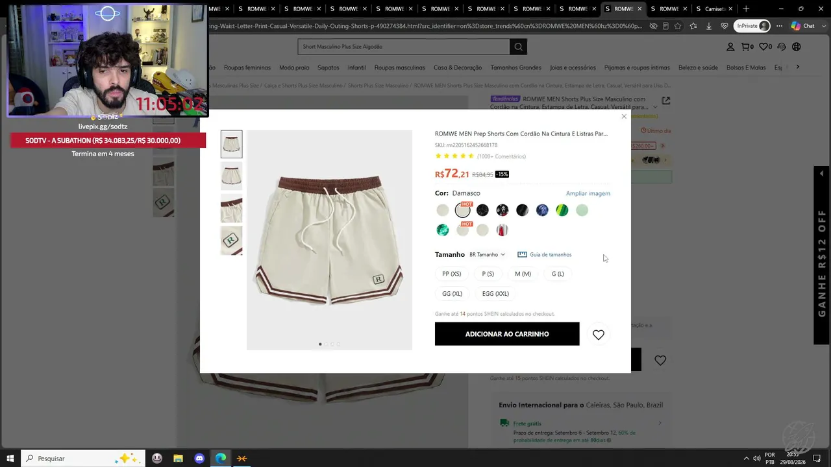Close the product quick-view popup
The height and width of the screenshot is (467, 831).
[624, 117]
